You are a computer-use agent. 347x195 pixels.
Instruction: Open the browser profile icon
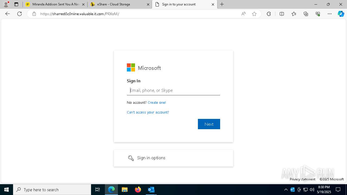[6, 4]
